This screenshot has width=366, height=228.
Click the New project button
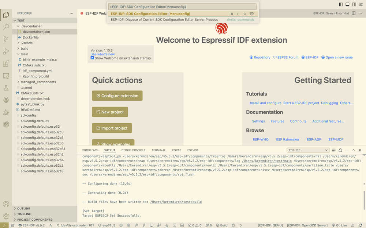tap(110, 112)
